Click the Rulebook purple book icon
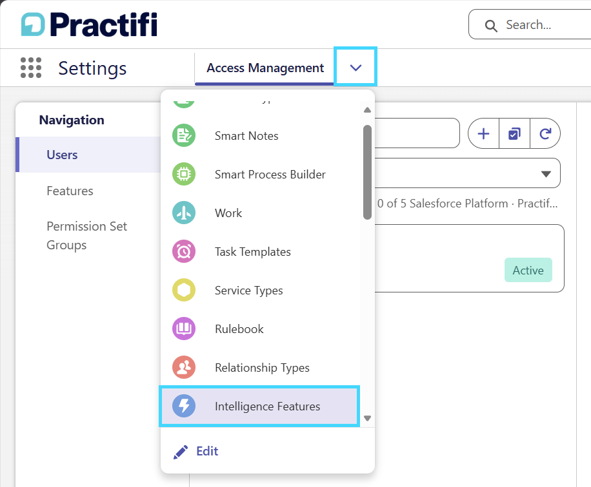Screen dimensions: 591x487 tap(184, 329)
